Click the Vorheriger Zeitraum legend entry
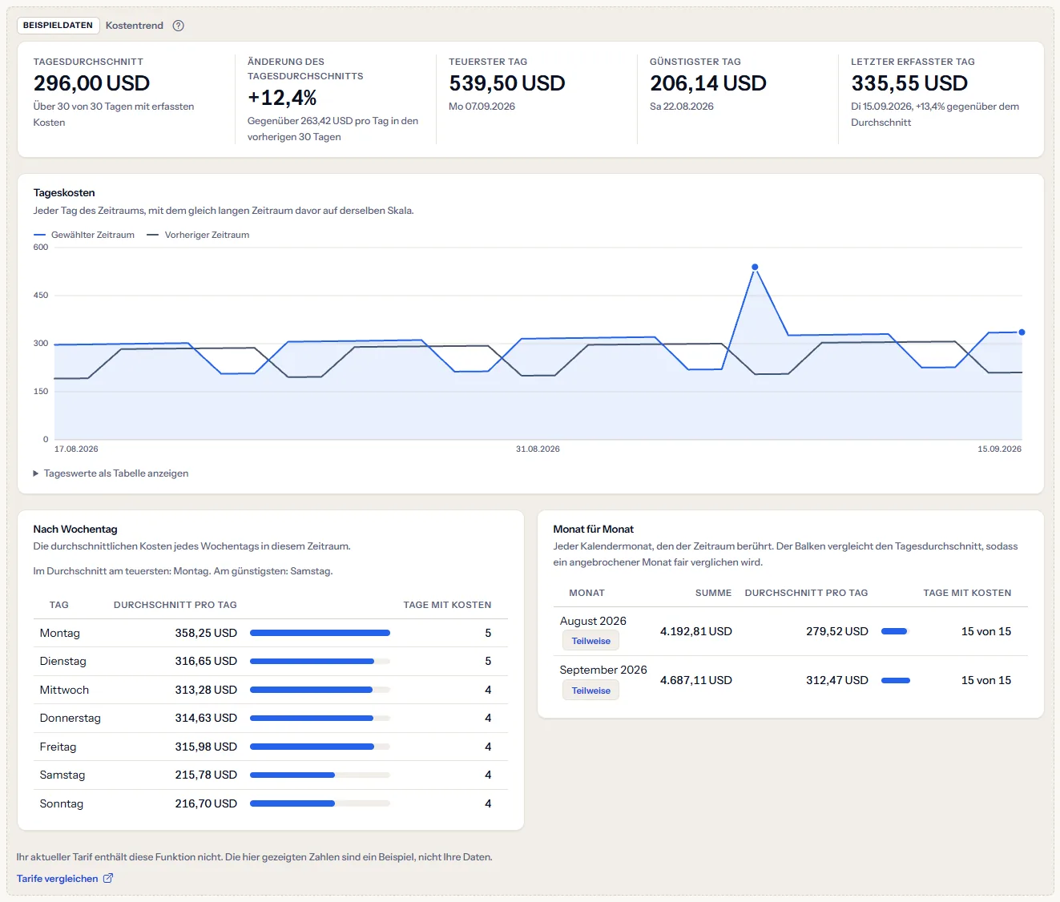Viewport: 1060px width, 902px height. [x=198, y=235]
